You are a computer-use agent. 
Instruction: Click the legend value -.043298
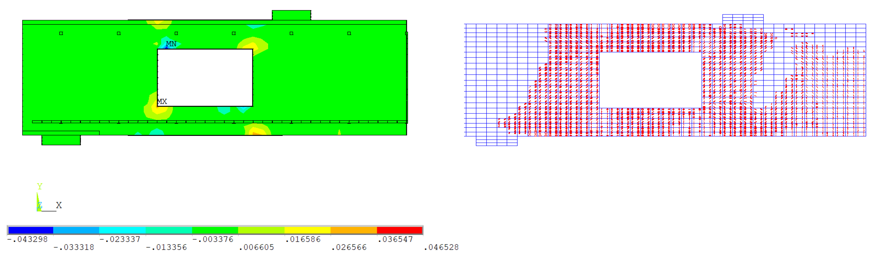click(28, 239)
